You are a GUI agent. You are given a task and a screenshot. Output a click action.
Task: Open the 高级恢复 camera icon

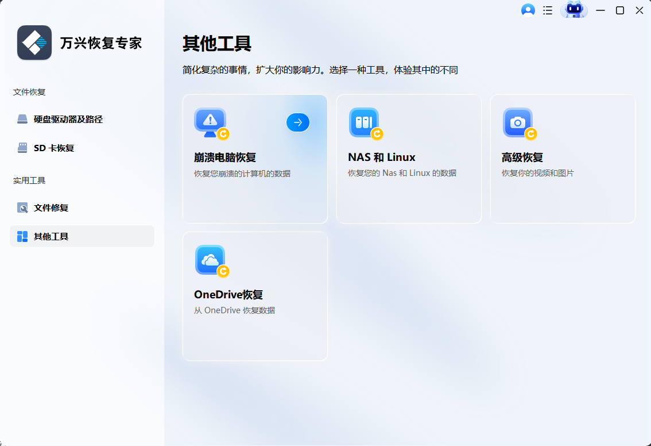pyautogui.click(x=517, y=122)
